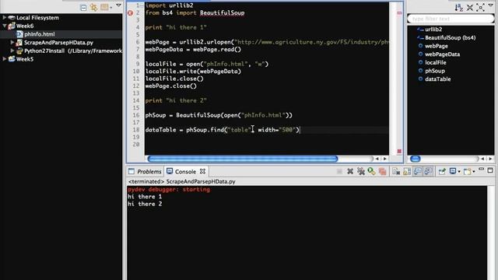Click Collapse All icon in project explorer

tap(83, 7)
